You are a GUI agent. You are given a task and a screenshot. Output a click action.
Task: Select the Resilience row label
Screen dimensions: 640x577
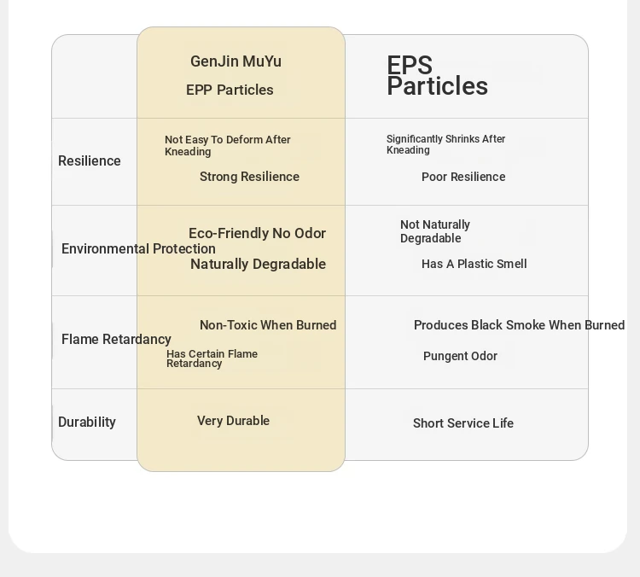click(90, 160)
